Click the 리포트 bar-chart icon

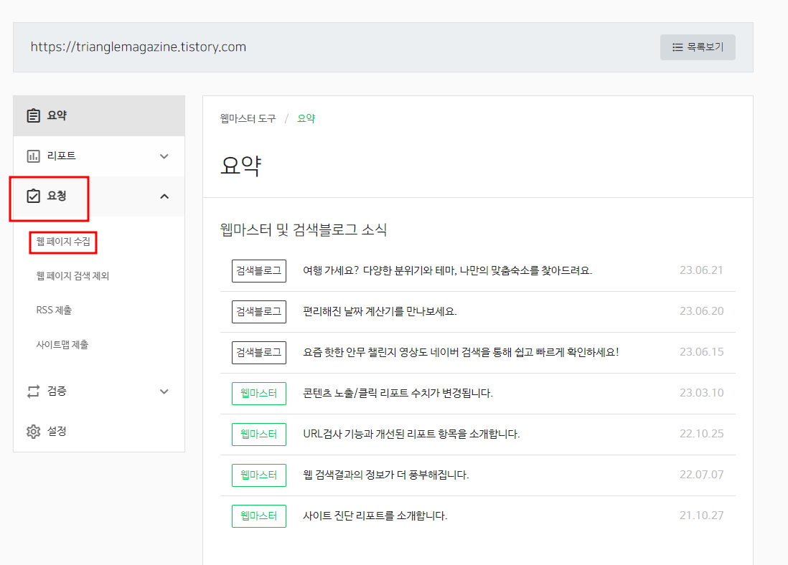(33, 156)
